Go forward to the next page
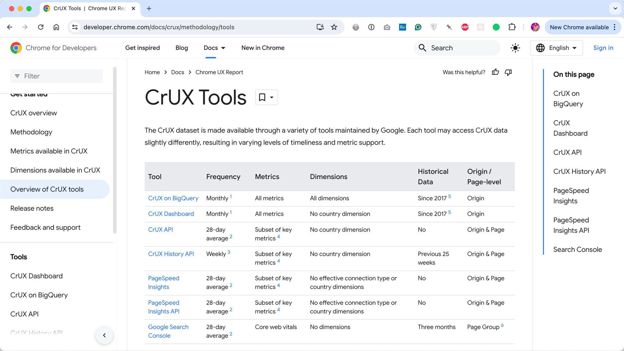Viewport: 624px width, 351px height. tap(25, 27)
